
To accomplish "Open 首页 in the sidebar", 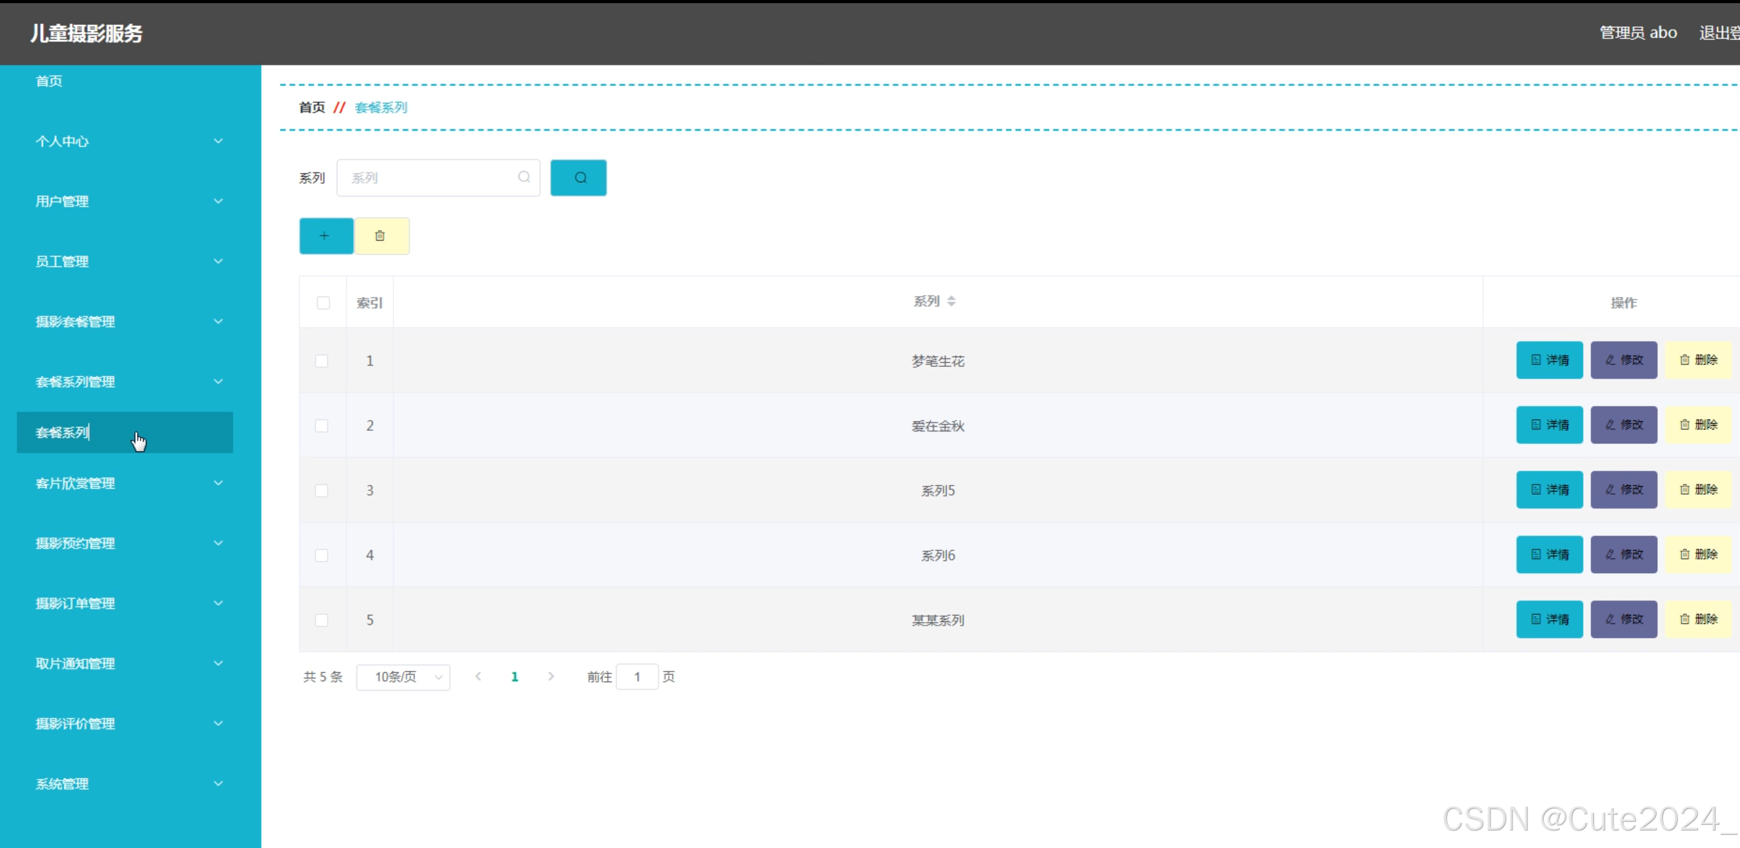I will (49, 81).
